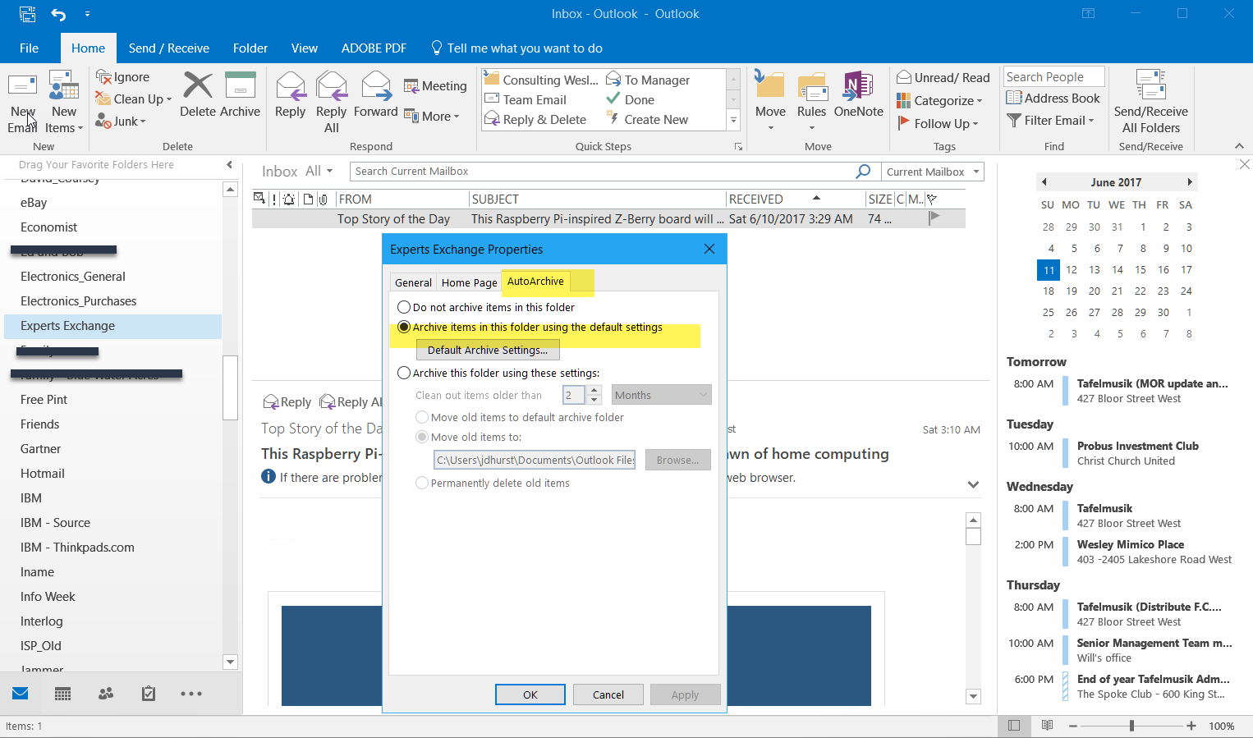
Task: Click the Ignore conversation icon
Action: tap(103, 76)
